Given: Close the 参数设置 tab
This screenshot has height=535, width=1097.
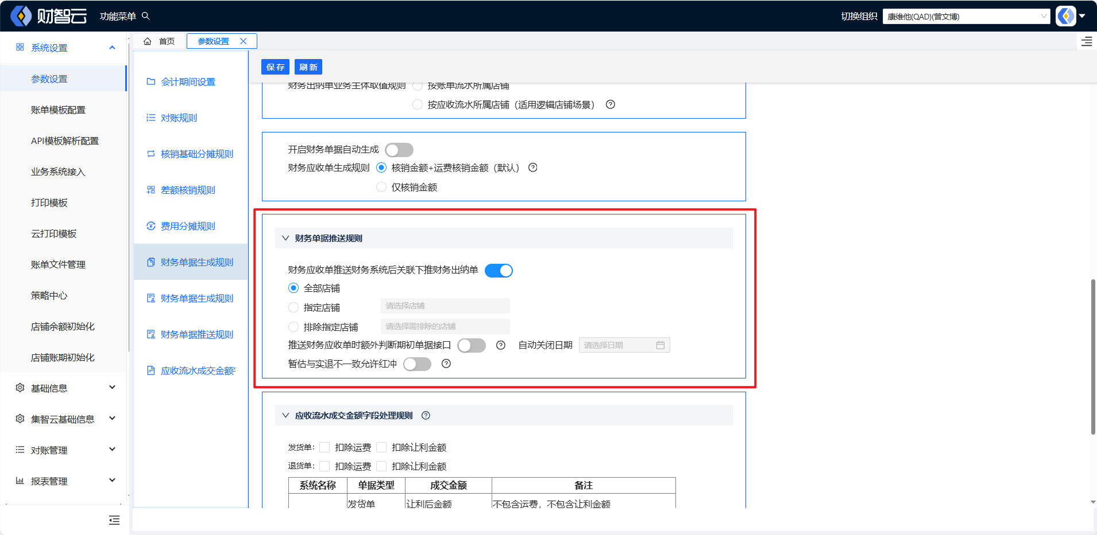Looking at the screenshot, I should (244, 41).
